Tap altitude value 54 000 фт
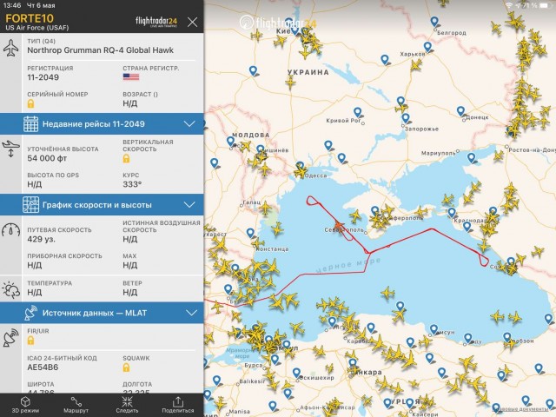 pyautogui.click(x=47, y=158)
